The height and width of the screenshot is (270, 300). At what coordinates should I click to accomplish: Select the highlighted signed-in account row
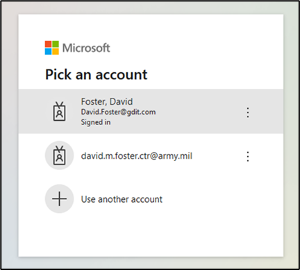coord(151,111)
